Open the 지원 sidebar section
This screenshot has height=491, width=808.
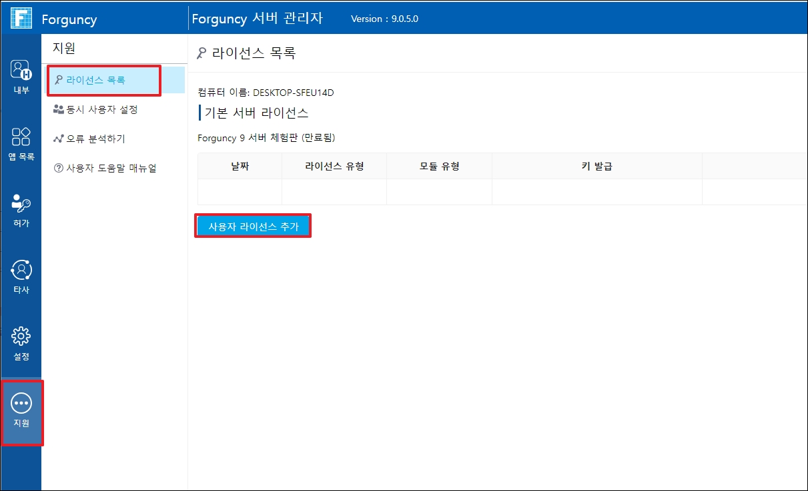[22, 412]
